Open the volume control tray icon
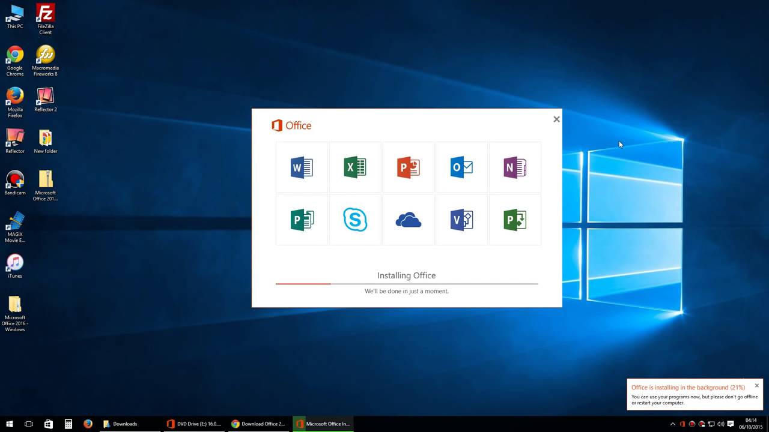The image size is (769, 432). (x=721, y=424)
